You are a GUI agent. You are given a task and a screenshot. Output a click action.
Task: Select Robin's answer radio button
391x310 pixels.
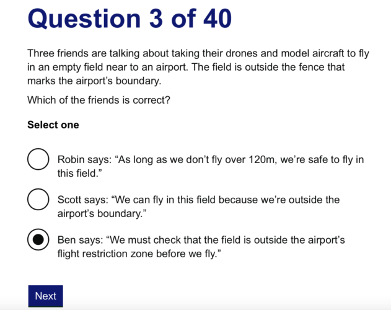38,159
